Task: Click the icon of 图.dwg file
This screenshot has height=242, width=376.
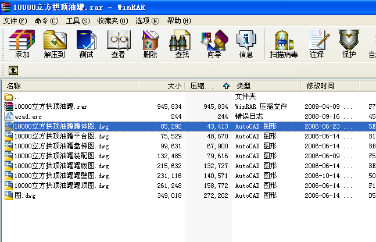Action: tap(9, 195)
